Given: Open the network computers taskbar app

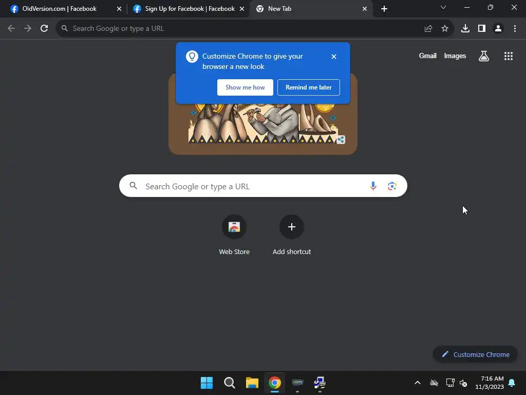Looking at the screenshot, I should point(320,383).
